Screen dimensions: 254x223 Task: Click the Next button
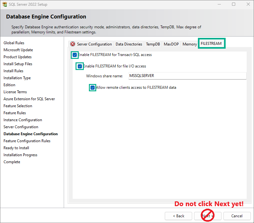[x=208, y=216]
